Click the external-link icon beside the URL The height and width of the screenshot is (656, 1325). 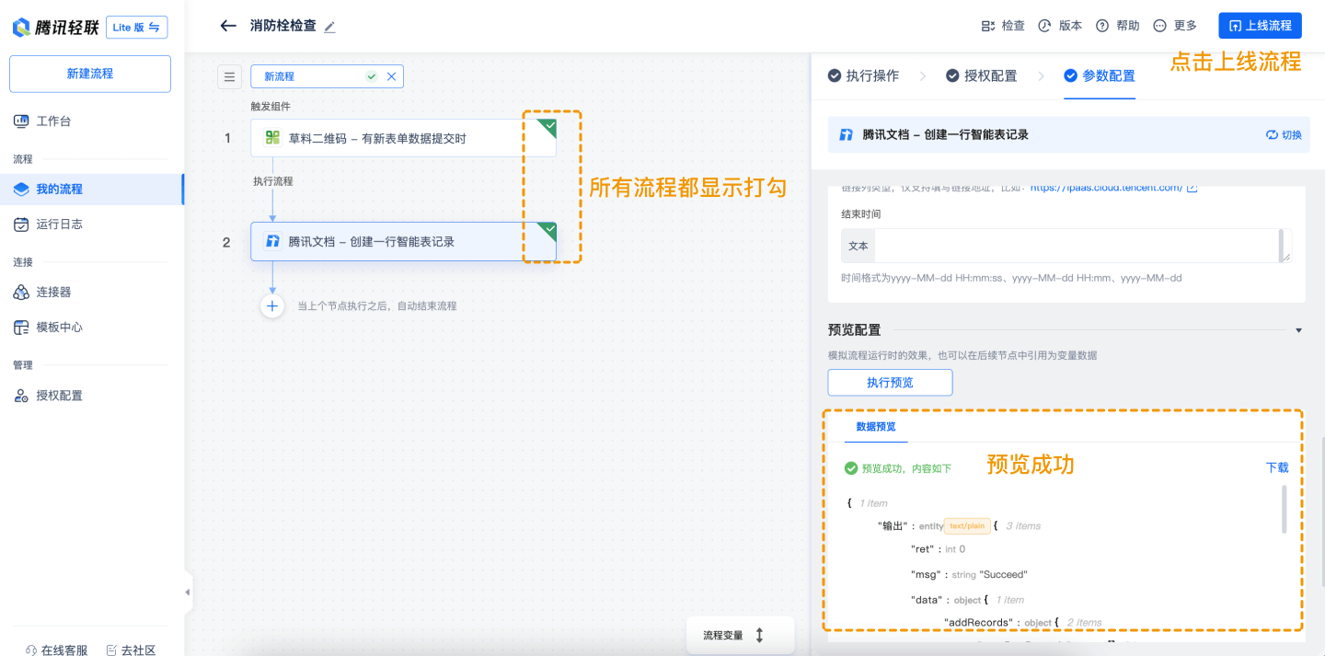(x=1192, y=188)
